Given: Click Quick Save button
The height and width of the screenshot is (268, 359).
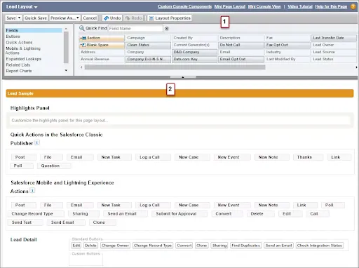Looking at the screenshot, I should [x=36, y=18].
